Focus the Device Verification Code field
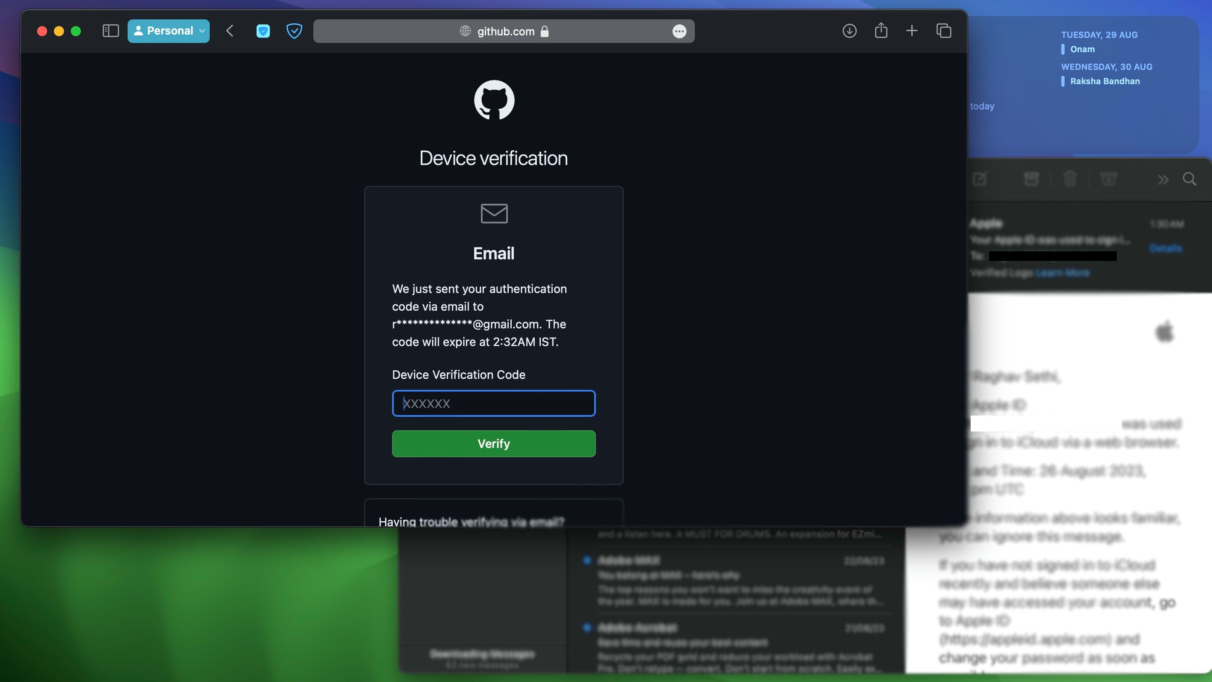 [x=494, y=403]
